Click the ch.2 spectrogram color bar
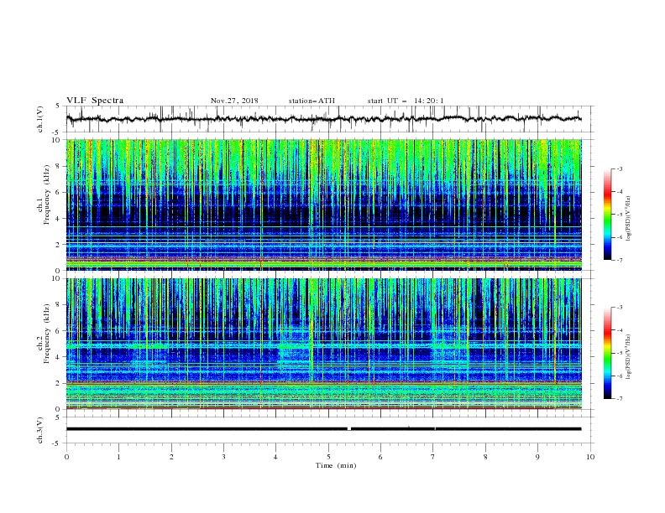This screenshot has height=513, width=665. coord(607,353)
